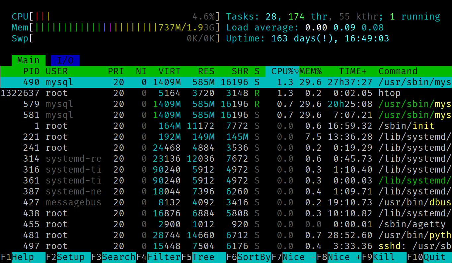Sort processes by the PID column
This screenshot has height=263, width=452.
(32, 71)
